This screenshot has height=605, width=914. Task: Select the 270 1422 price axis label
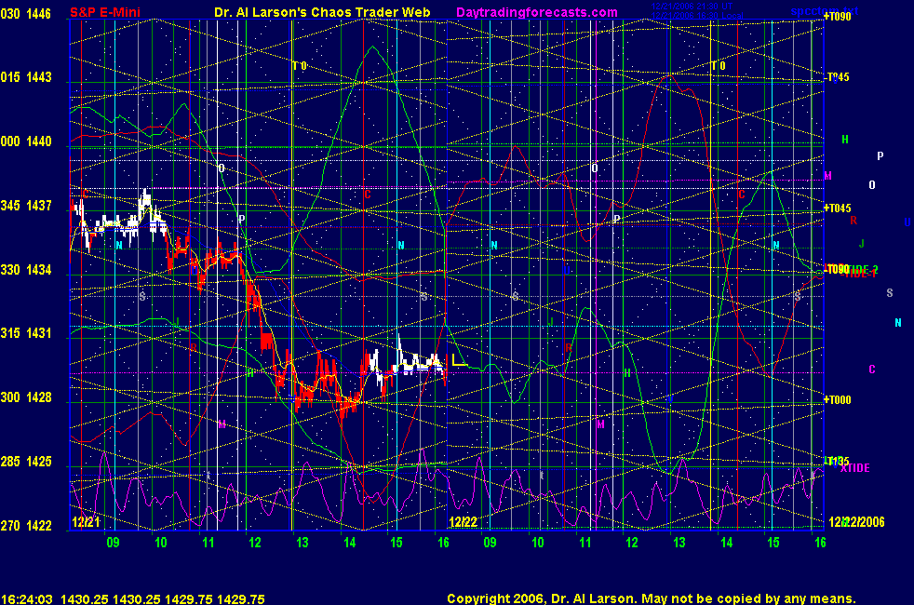[x=26, y=525]
